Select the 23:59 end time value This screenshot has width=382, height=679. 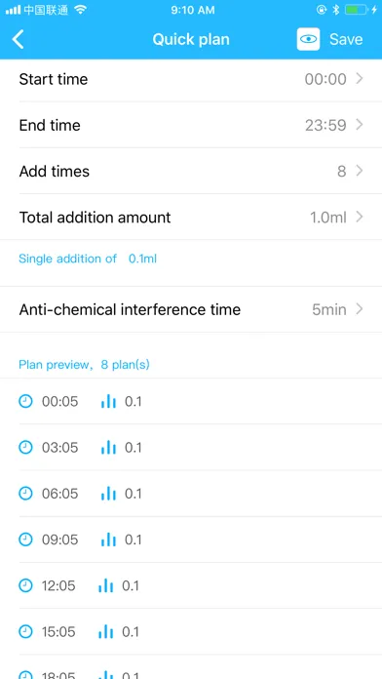(x=325, y=125)
